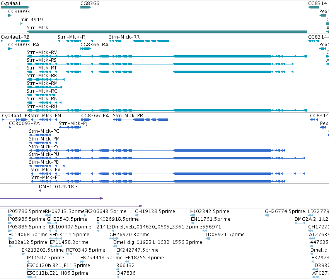This screenshot has width=329, height=279.
Task: Click protein label Strn-Mlck-PS
Action: [44, 147]
